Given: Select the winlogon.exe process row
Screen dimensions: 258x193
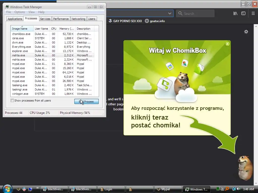Looking at the screenshot, I should tap(52, 94).
